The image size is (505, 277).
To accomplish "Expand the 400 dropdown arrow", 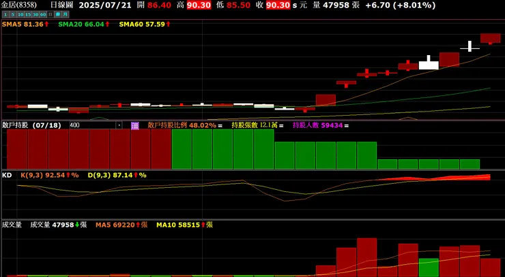I will click(119, 125).
